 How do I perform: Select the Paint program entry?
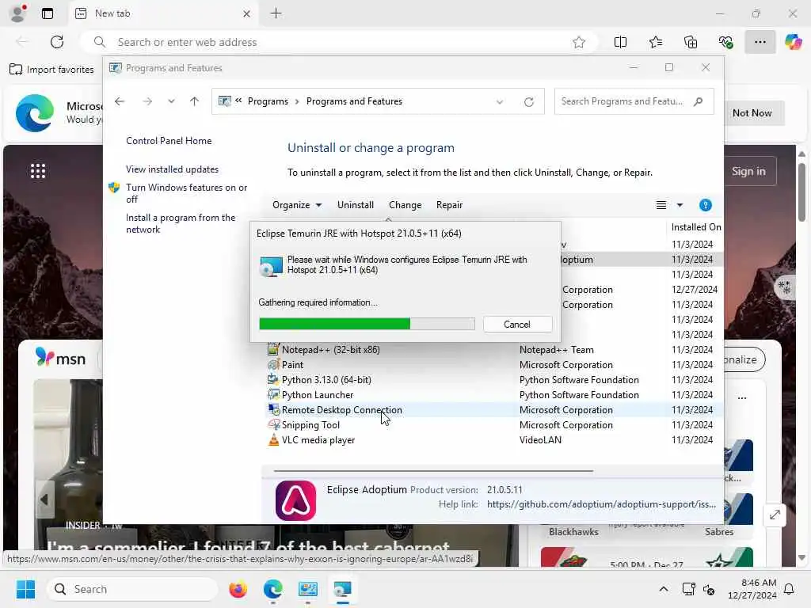pos(292,364)
